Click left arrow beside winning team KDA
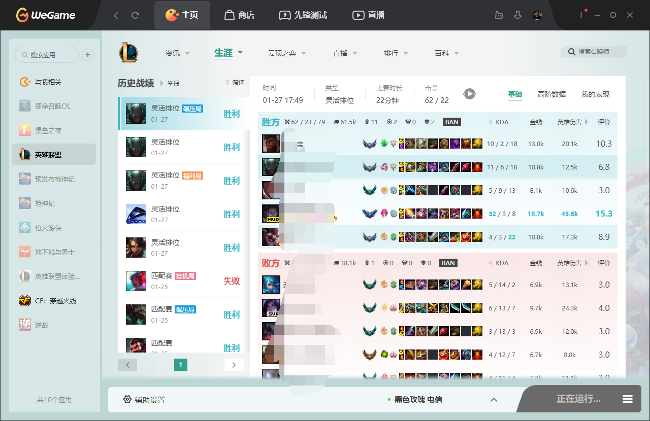Image resolution: width=650 pixels, height=421 pixels. pos(490,122)
